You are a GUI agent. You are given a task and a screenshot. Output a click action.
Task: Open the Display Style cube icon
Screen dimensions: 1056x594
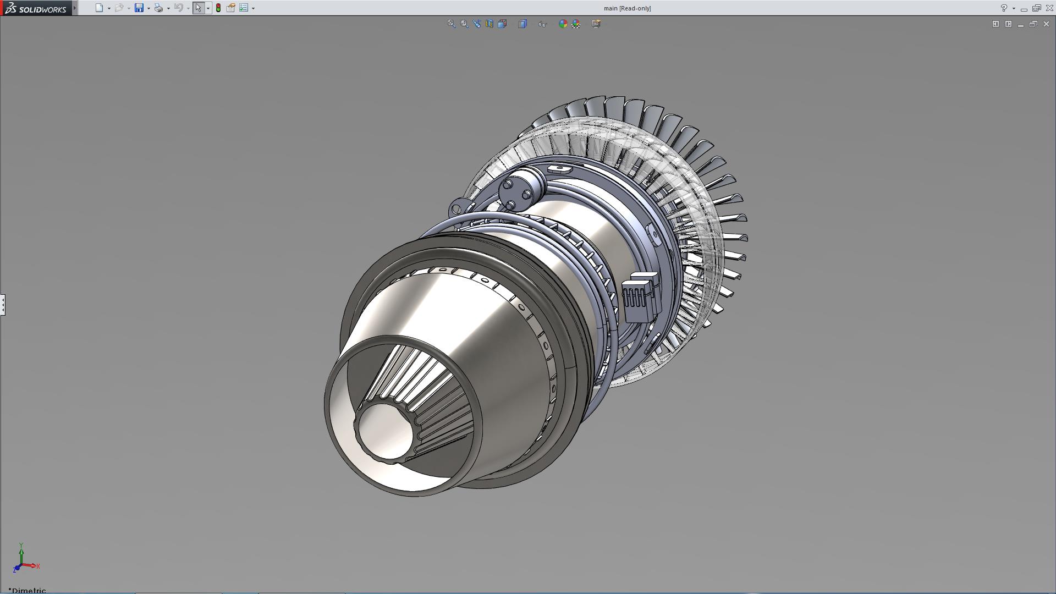point(522,24)
